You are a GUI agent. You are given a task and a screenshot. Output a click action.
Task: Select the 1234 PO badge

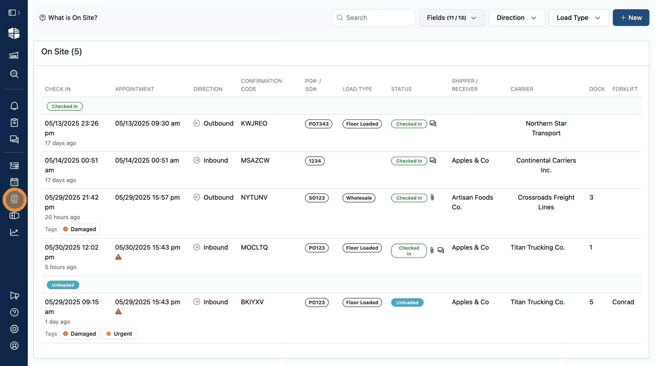314,161
